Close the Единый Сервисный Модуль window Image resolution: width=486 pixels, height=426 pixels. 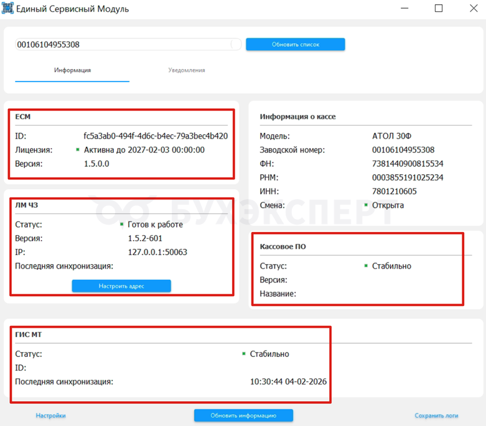[474, 8]
